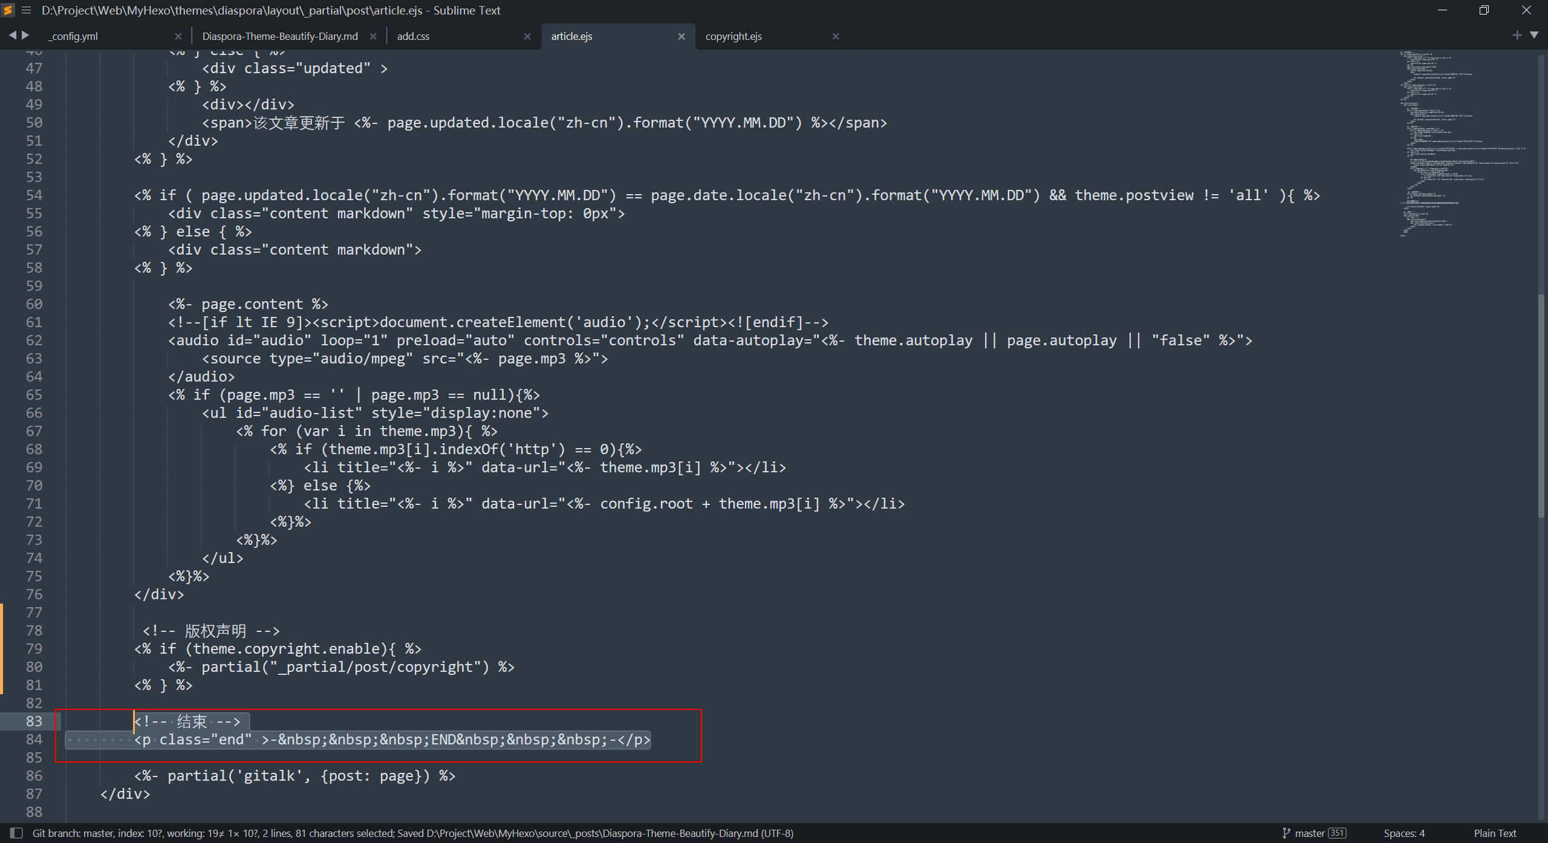Toggle the side bar from status bar icon
This screenshot has height=843, width=1548.
pos(17,833)
